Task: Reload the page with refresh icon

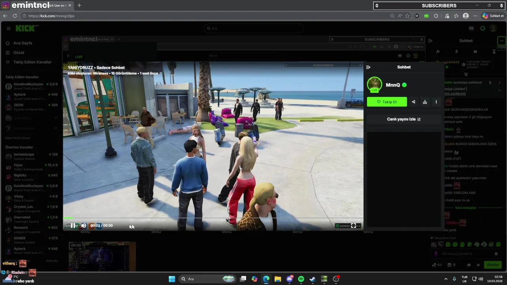Action: tap(15, 16)
